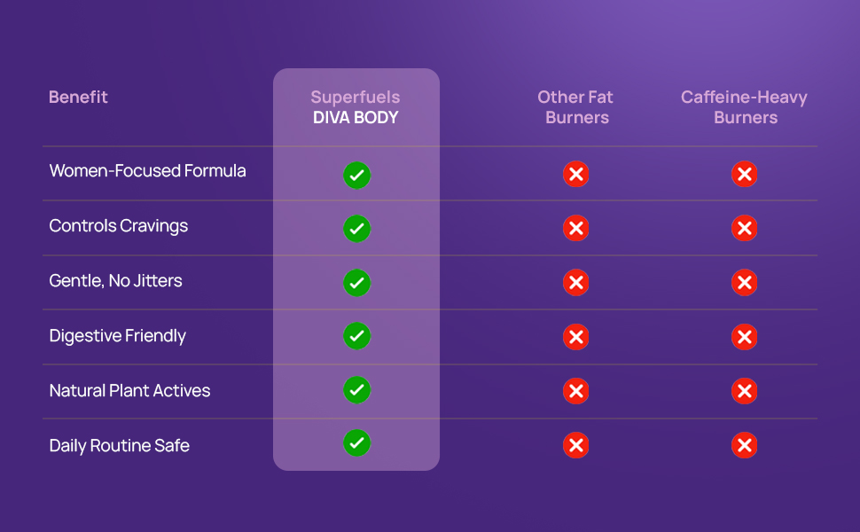Screen dimensions: 860x532
Task: Select the Caffeine-Heavy Burners column header
Action: [x=744, y=107]
